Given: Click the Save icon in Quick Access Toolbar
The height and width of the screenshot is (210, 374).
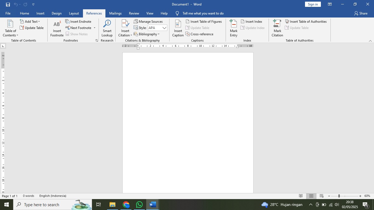Looking at the screenshot, I should point(7,4).
